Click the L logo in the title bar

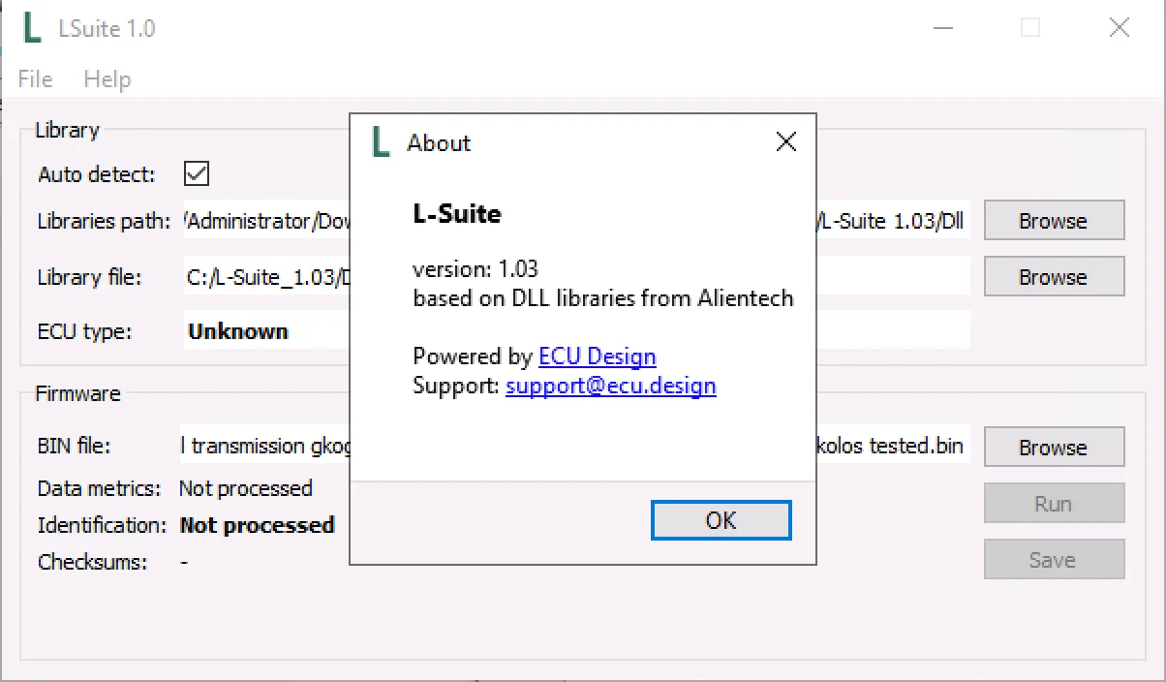pos(29,27)
